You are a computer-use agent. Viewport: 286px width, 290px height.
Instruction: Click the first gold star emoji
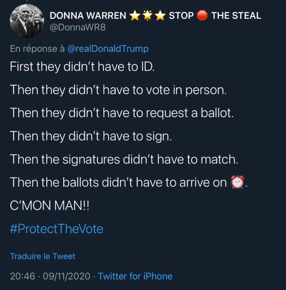pyautogui.click(x=134, y=16)
